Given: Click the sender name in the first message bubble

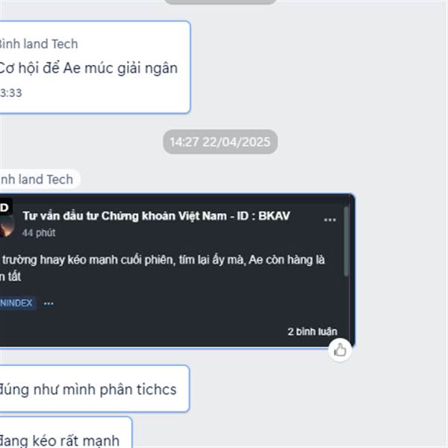Looking at the screenshot, I should tap(39, 44).
